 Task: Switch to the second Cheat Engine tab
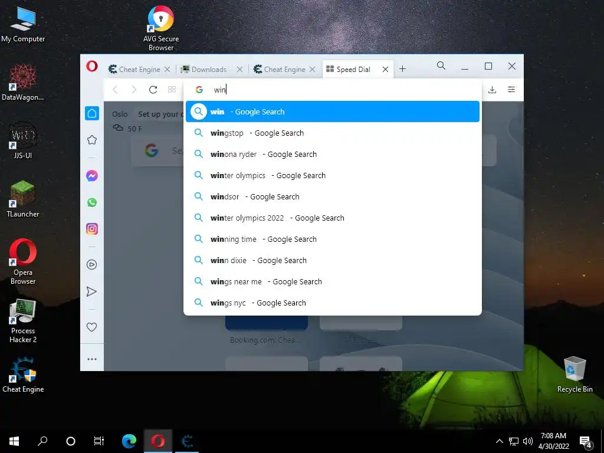point(284,70)
